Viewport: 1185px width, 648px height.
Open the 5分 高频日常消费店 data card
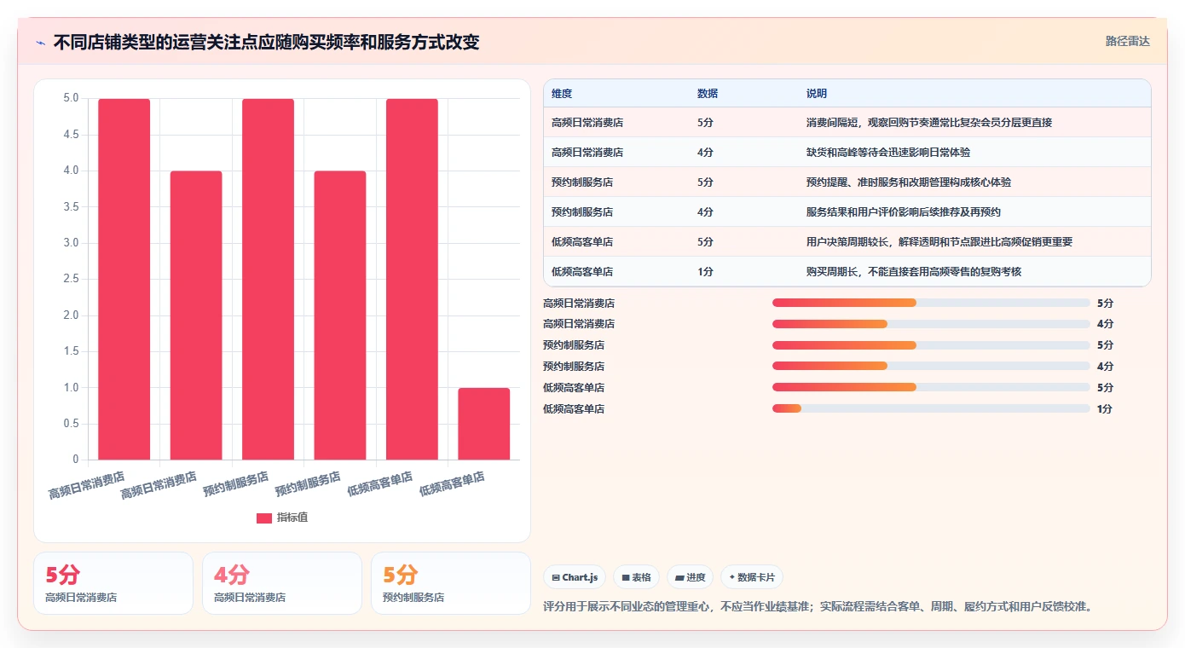click(x=113, y=583)
